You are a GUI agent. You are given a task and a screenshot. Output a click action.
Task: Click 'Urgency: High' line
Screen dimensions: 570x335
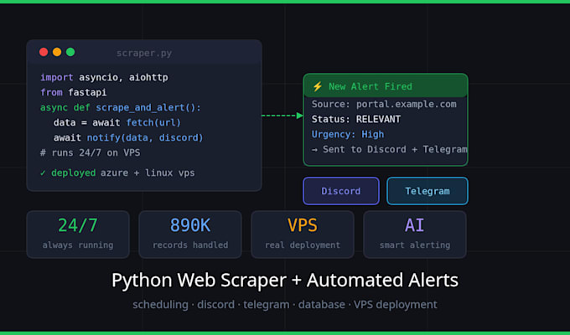pyautogui.click(x=348, y=135)
